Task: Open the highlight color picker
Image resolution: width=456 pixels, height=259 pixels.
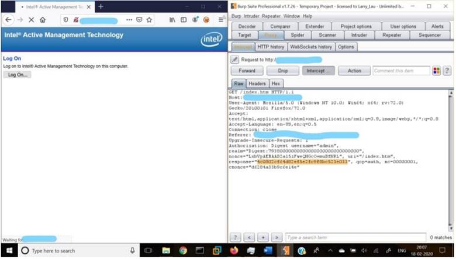Action: 436,71
